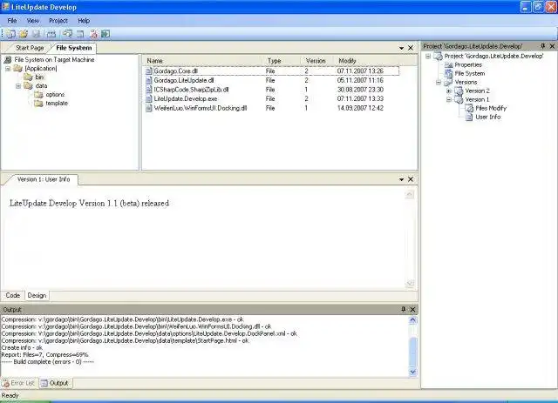Click the file icon beside Gordago.Core.dll
This screenshot has width=558, height=403.
tap(149, 71)
